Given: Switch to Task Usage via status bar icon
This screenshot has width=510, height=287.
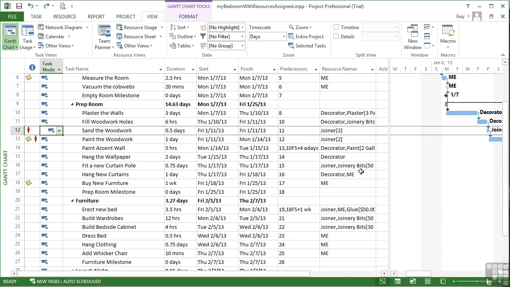Looking at the screenshot, I should point(398,281).
